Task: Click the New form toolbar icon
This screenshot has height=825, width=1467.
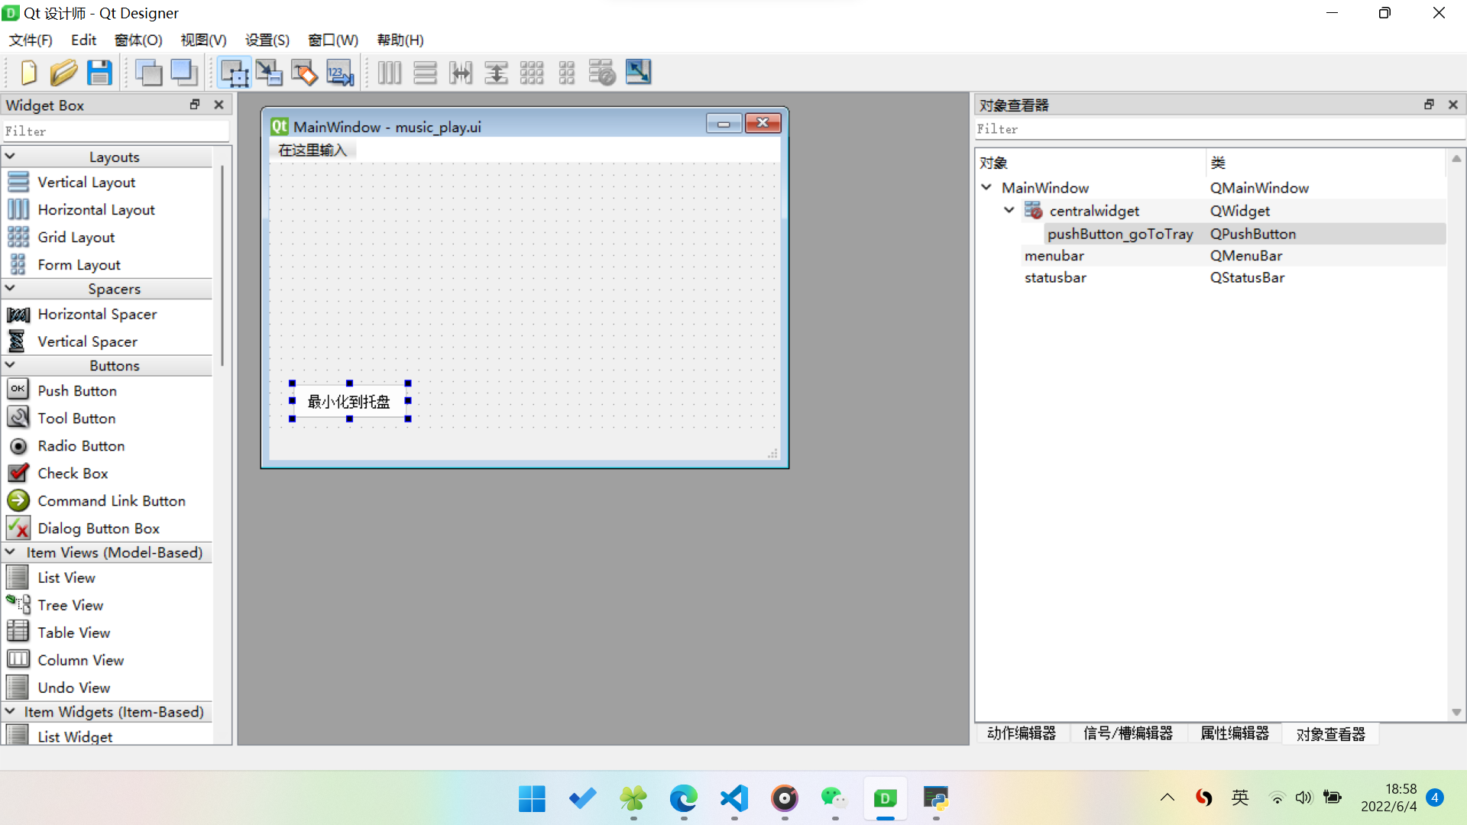Action: pos(28,73)
